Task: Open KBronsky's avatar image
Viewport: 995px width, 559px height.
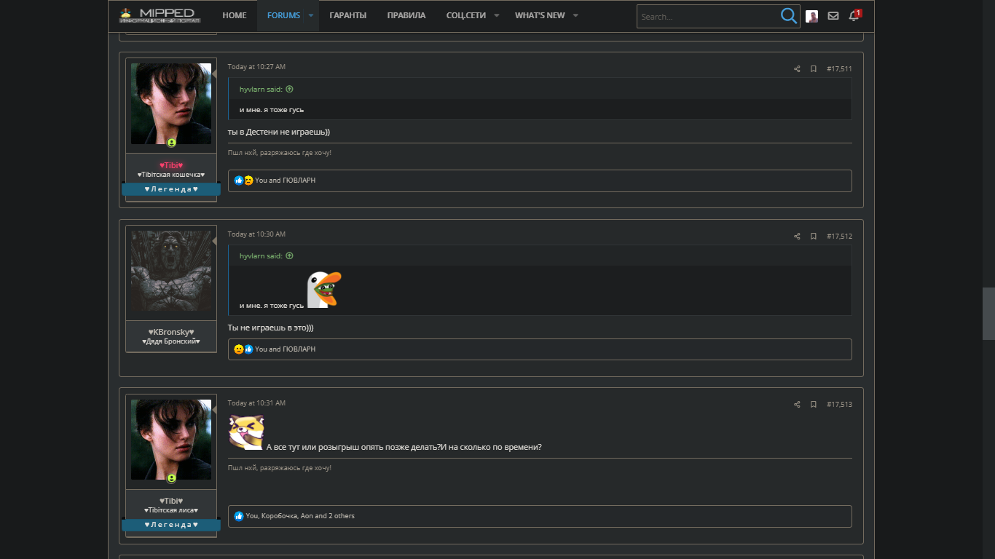Action: 171,271
